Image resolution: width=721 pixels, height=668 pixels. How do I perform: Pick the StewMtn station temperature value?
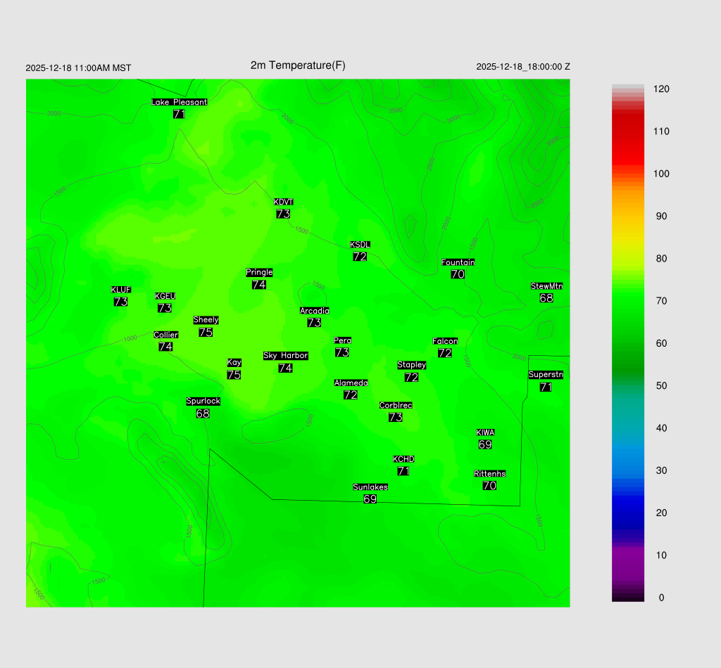(x=546, y=298)
